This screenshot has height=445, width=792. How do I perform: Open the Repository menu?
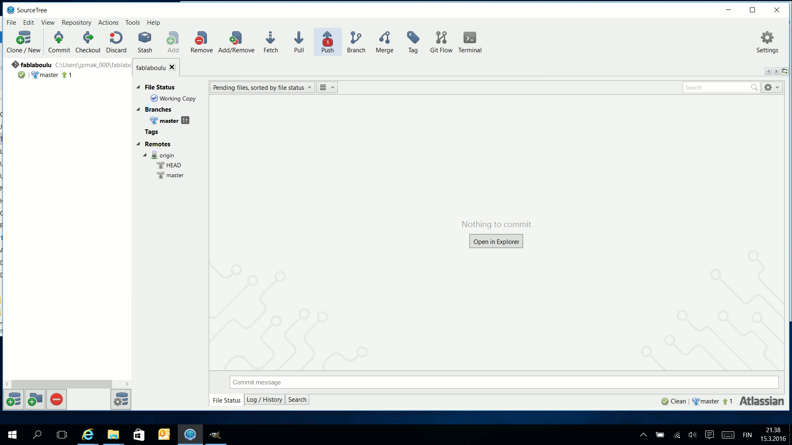coord(76,22)
